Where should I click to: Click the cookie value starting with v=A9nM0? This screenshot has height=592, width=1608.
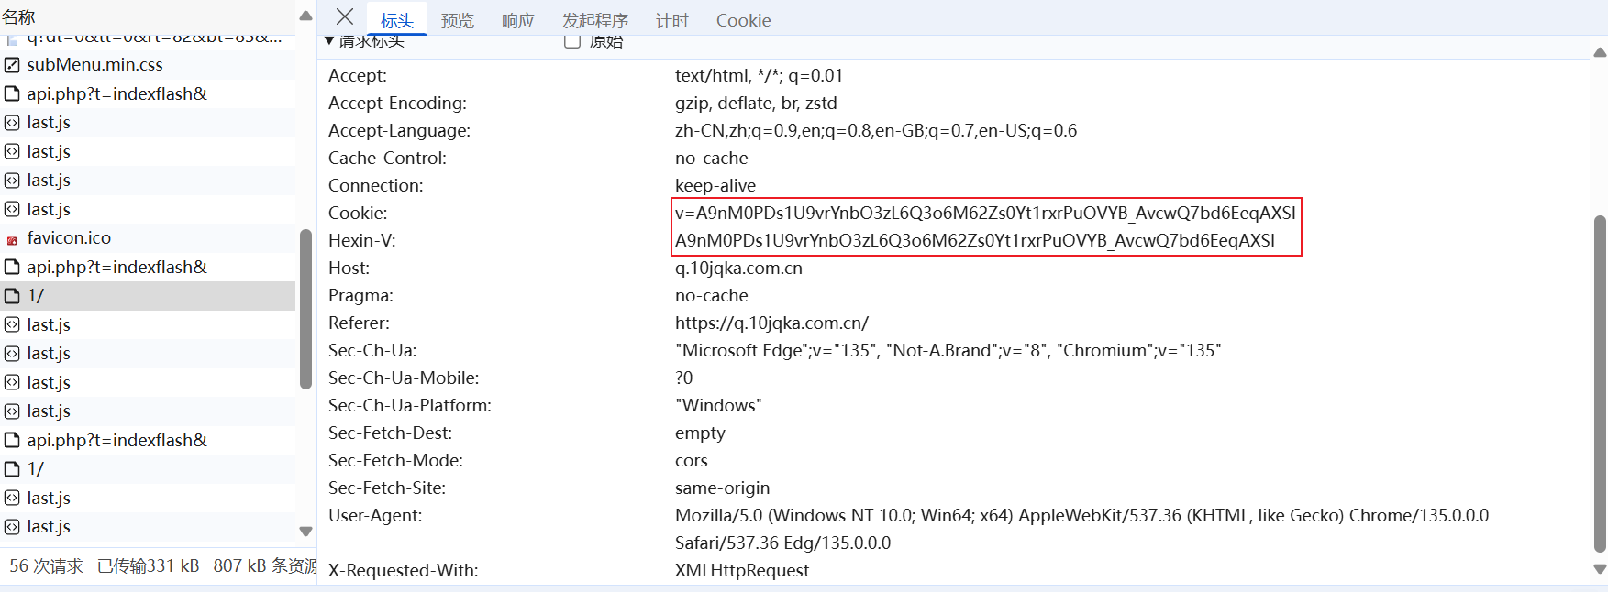[985, 213]
